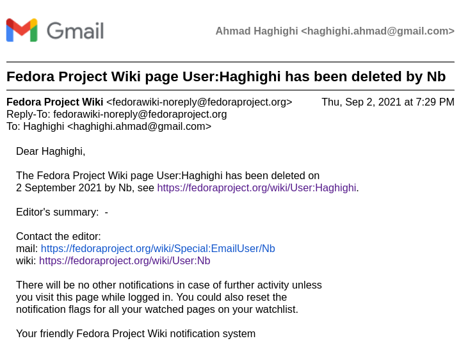Click the Gmail wordmark text

pyautogui.click(x=76, y=31)
